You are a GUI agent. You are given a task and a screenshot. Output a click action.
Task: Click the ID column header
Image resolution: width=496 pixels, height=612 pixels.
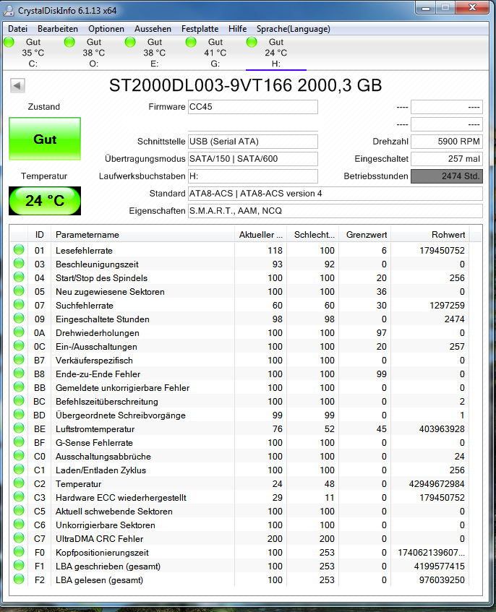click(x=40, y=235)
